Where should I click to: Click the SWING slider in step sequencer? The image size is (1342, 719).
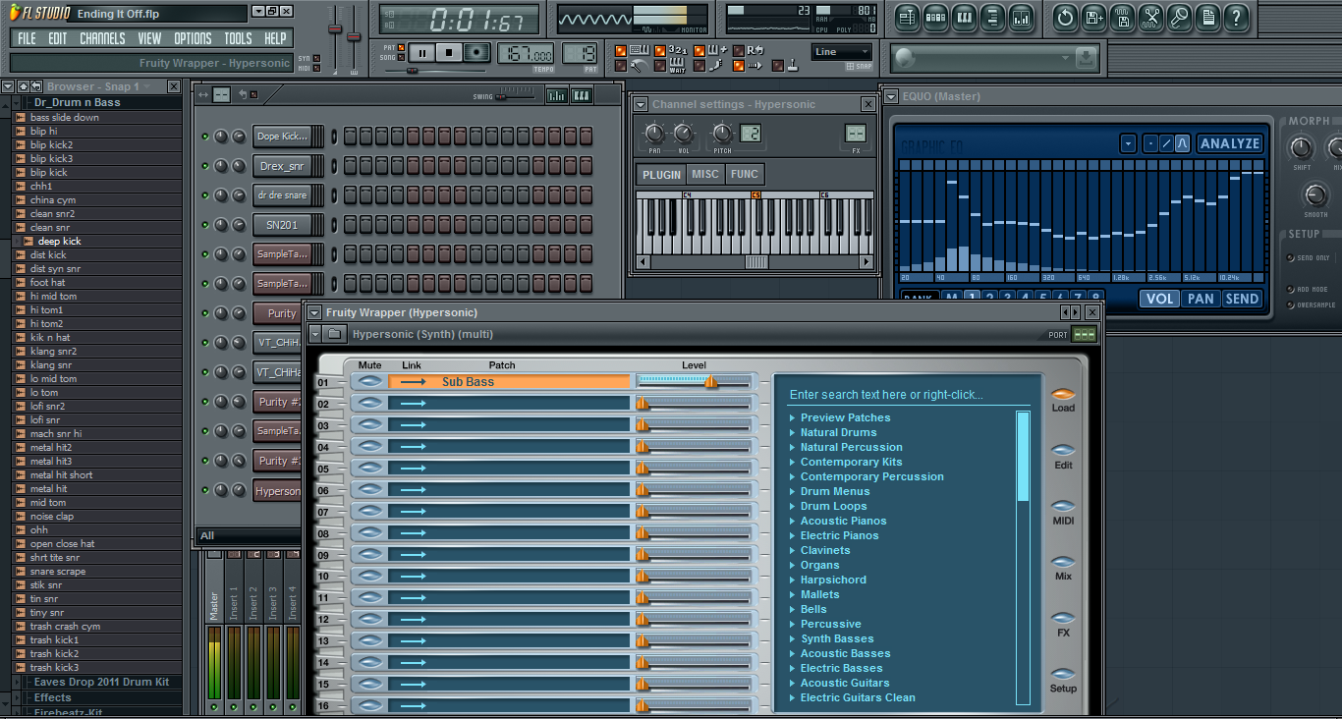515,95
